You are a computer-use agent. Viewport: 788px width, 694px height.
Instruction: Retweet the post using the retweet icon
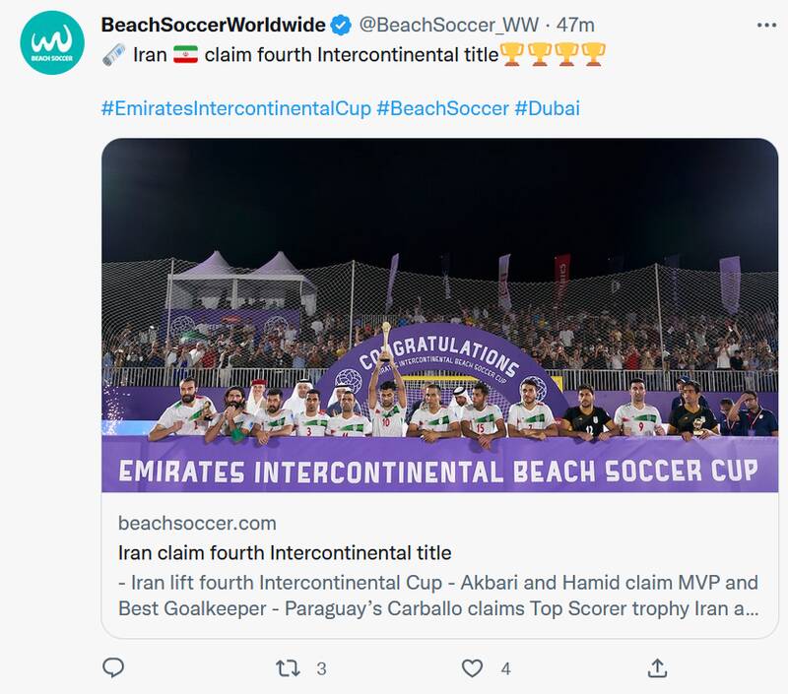[287, 668]
